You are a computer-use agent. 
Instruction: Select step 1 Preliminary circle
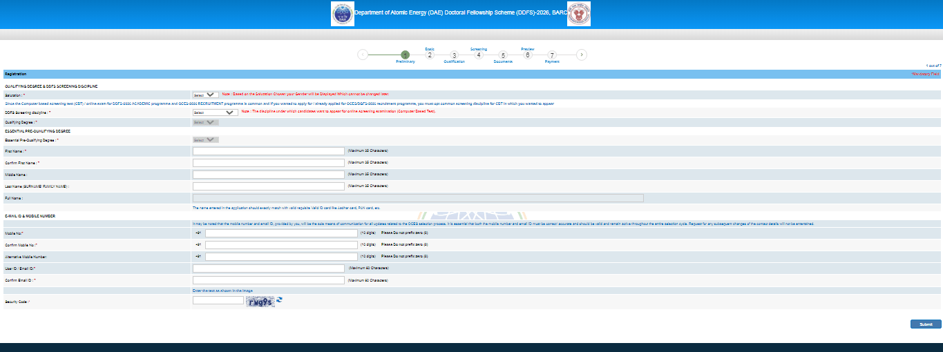click(405, 55)
